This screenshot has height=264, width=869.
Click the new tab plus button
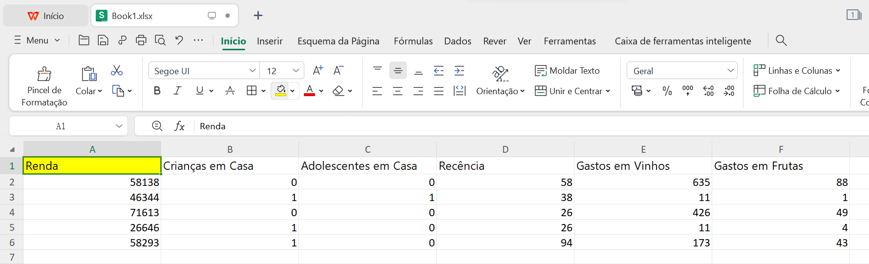click(258, 16)
